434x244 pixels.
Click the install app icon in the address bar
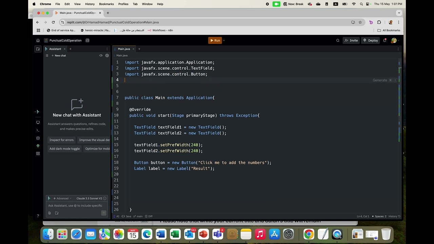(x=353, y=22)
